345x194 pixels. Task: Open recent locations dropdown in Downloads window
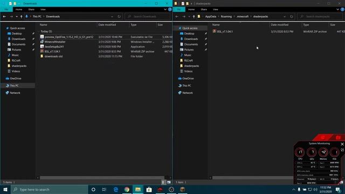tap(17, 17)
